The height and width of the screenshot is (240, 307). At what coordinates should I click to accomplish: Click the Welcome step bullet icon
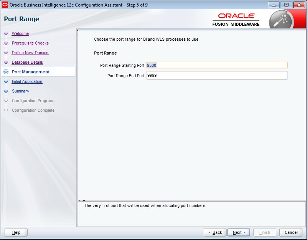(x=6, y=33)
